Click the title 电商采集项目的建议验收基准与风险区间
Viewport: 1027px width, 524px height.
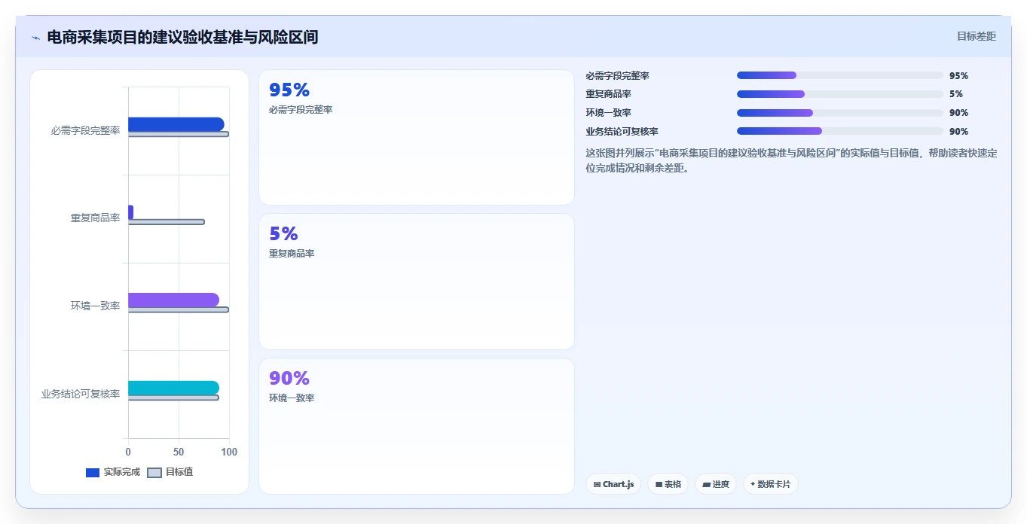pyautogui.click(x=182, y=37)
